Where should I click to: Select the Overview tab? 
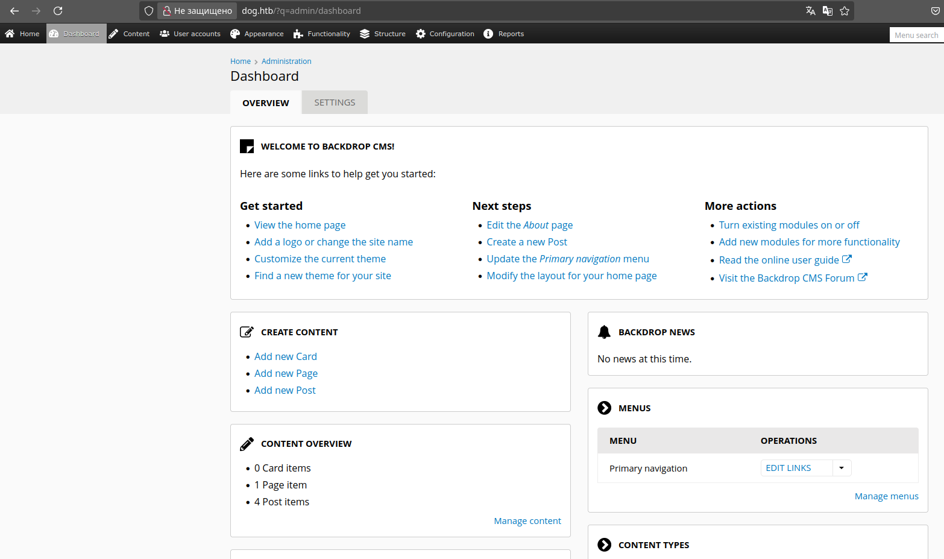266,103
